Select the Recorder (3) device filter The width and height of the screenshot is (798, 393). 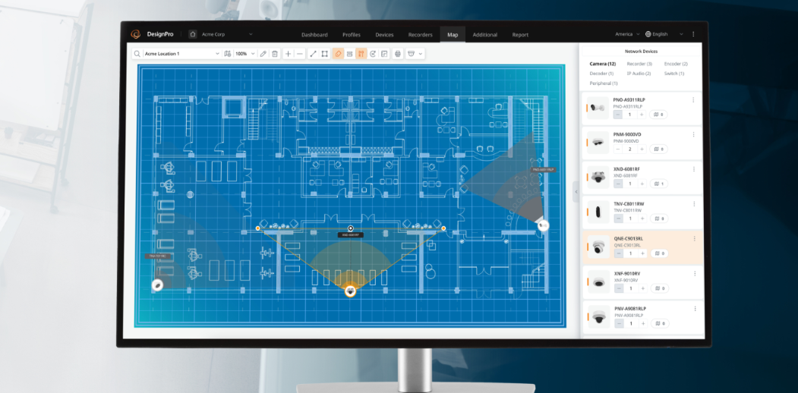[639, 64]
